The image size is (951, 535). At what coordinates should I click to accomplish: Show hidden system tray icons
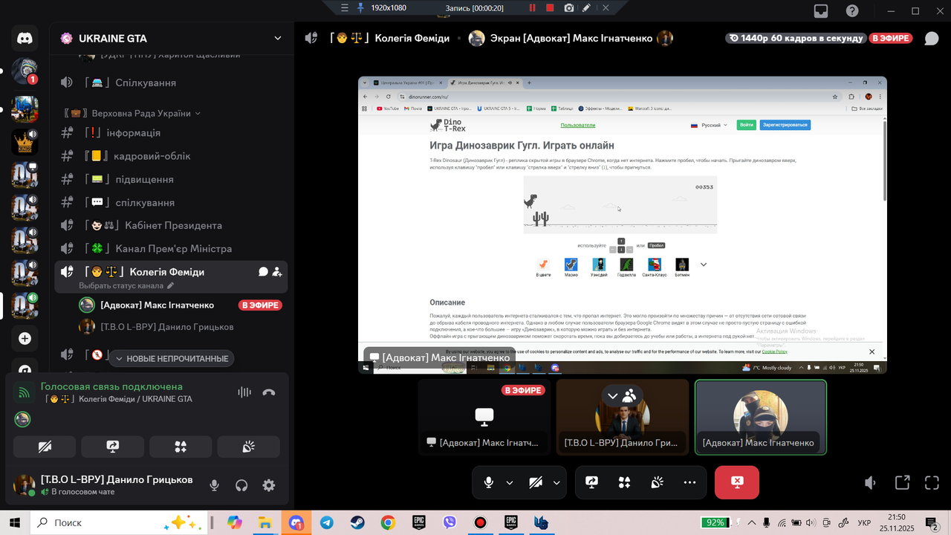pyautogui.click(x=752, y=523)
